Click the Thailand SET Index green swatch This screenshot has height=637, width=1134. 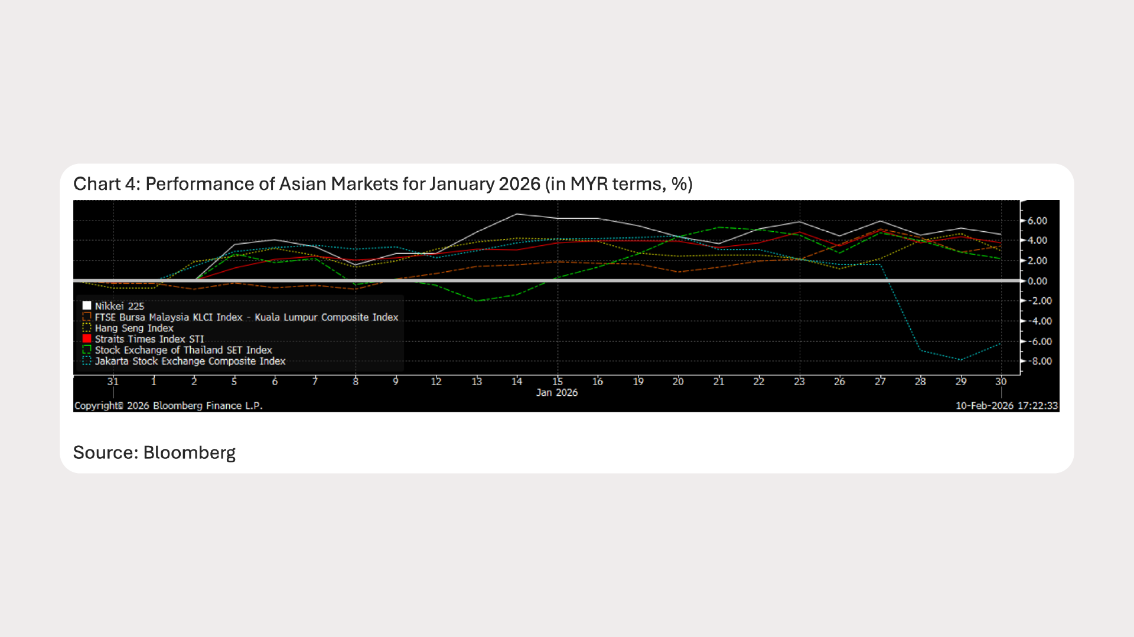(x=87, y=350)
